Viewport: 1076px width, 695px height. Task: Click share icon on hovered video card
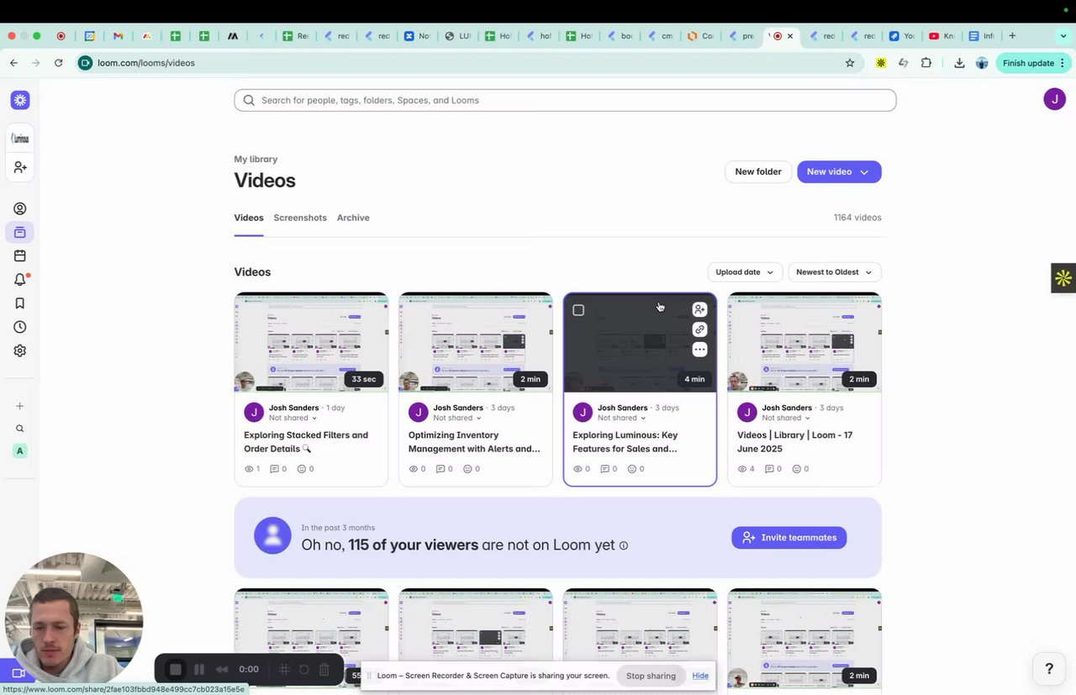pyautogui.click(x=699, y=309)
